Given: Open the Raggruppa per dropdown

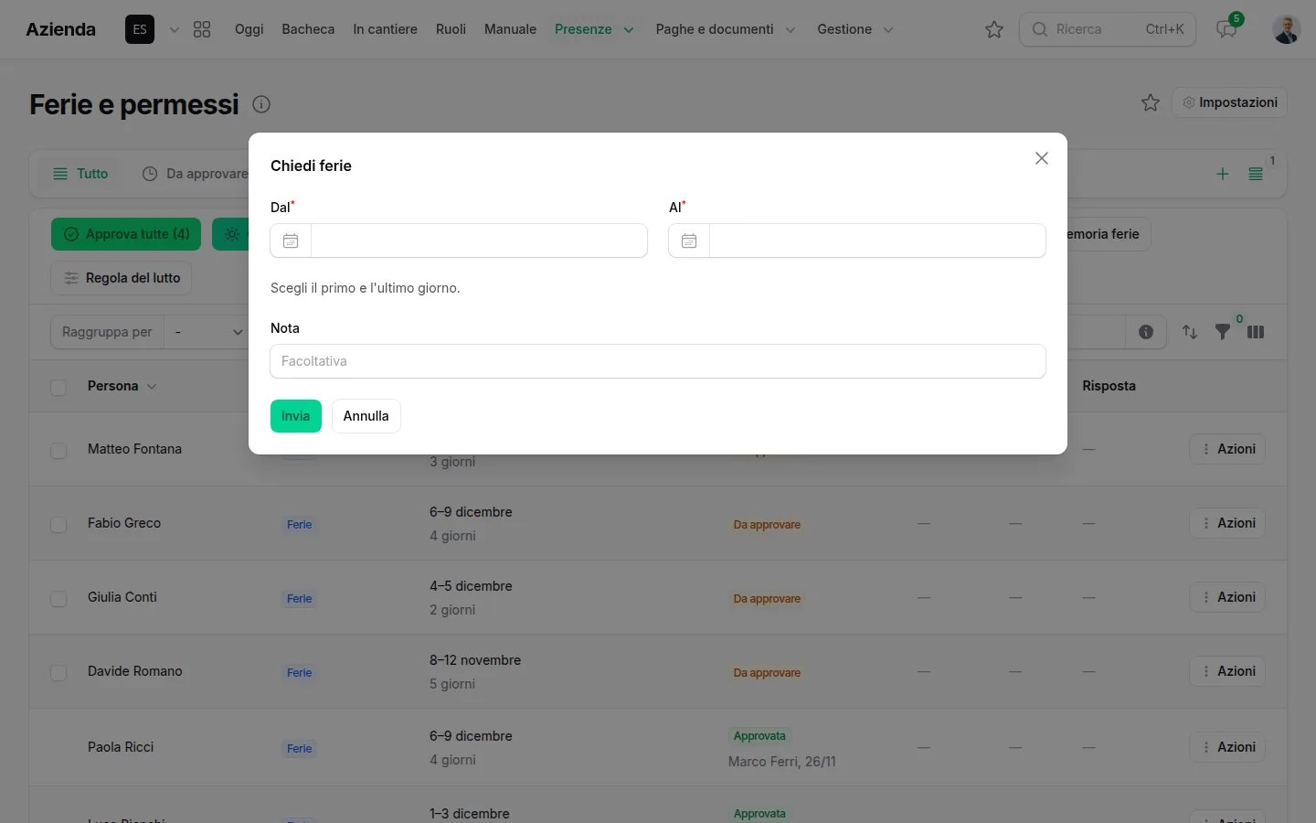Looking at the screenshot, I should tap(209, 332).
